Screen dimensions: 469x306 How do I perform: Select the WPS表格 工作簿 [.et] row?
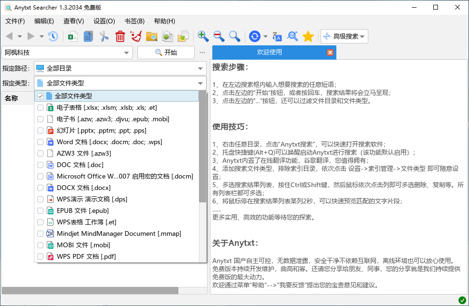pyautogui.click(x=116, y=222)
